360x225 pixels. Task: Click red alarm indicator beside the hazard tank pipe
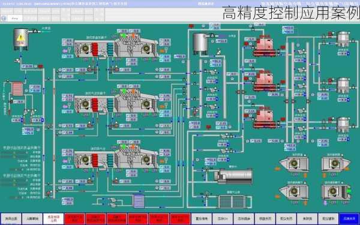pyautogui.click(x=41, y=67)
